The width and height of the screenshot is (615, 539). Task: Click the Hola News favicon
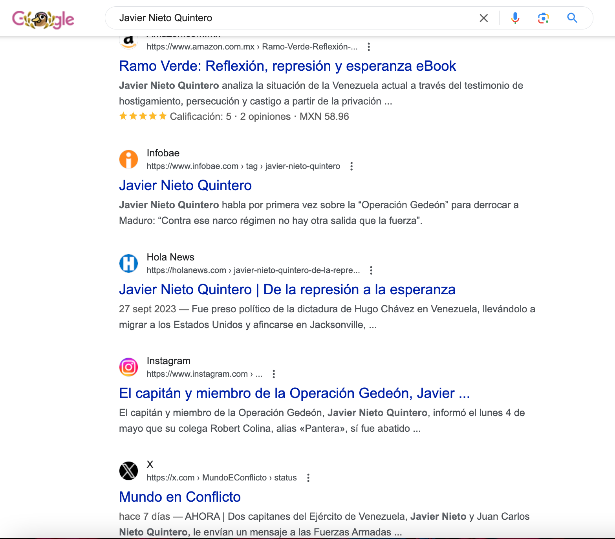click(128, 263)
